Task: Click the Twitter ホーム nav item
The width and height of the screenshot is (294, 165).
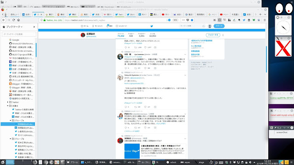Action: pyautogui.click(x=85, y=26)
